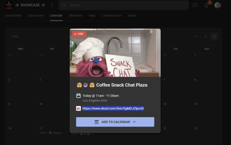Go to the Members tab
Viewport: 231px width, 145px height.
point(76,16)
